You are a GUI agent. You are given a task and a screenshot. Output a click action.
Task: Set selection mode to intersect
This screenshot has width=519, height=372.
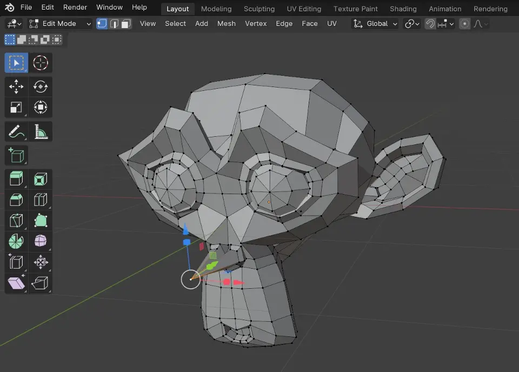click(57, 39)
